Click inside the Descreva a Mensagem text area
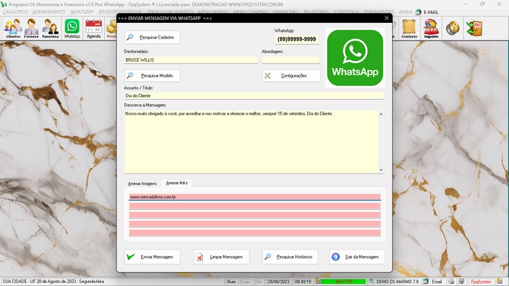Viewport: 509px width, 286px height. coord(251,142)
